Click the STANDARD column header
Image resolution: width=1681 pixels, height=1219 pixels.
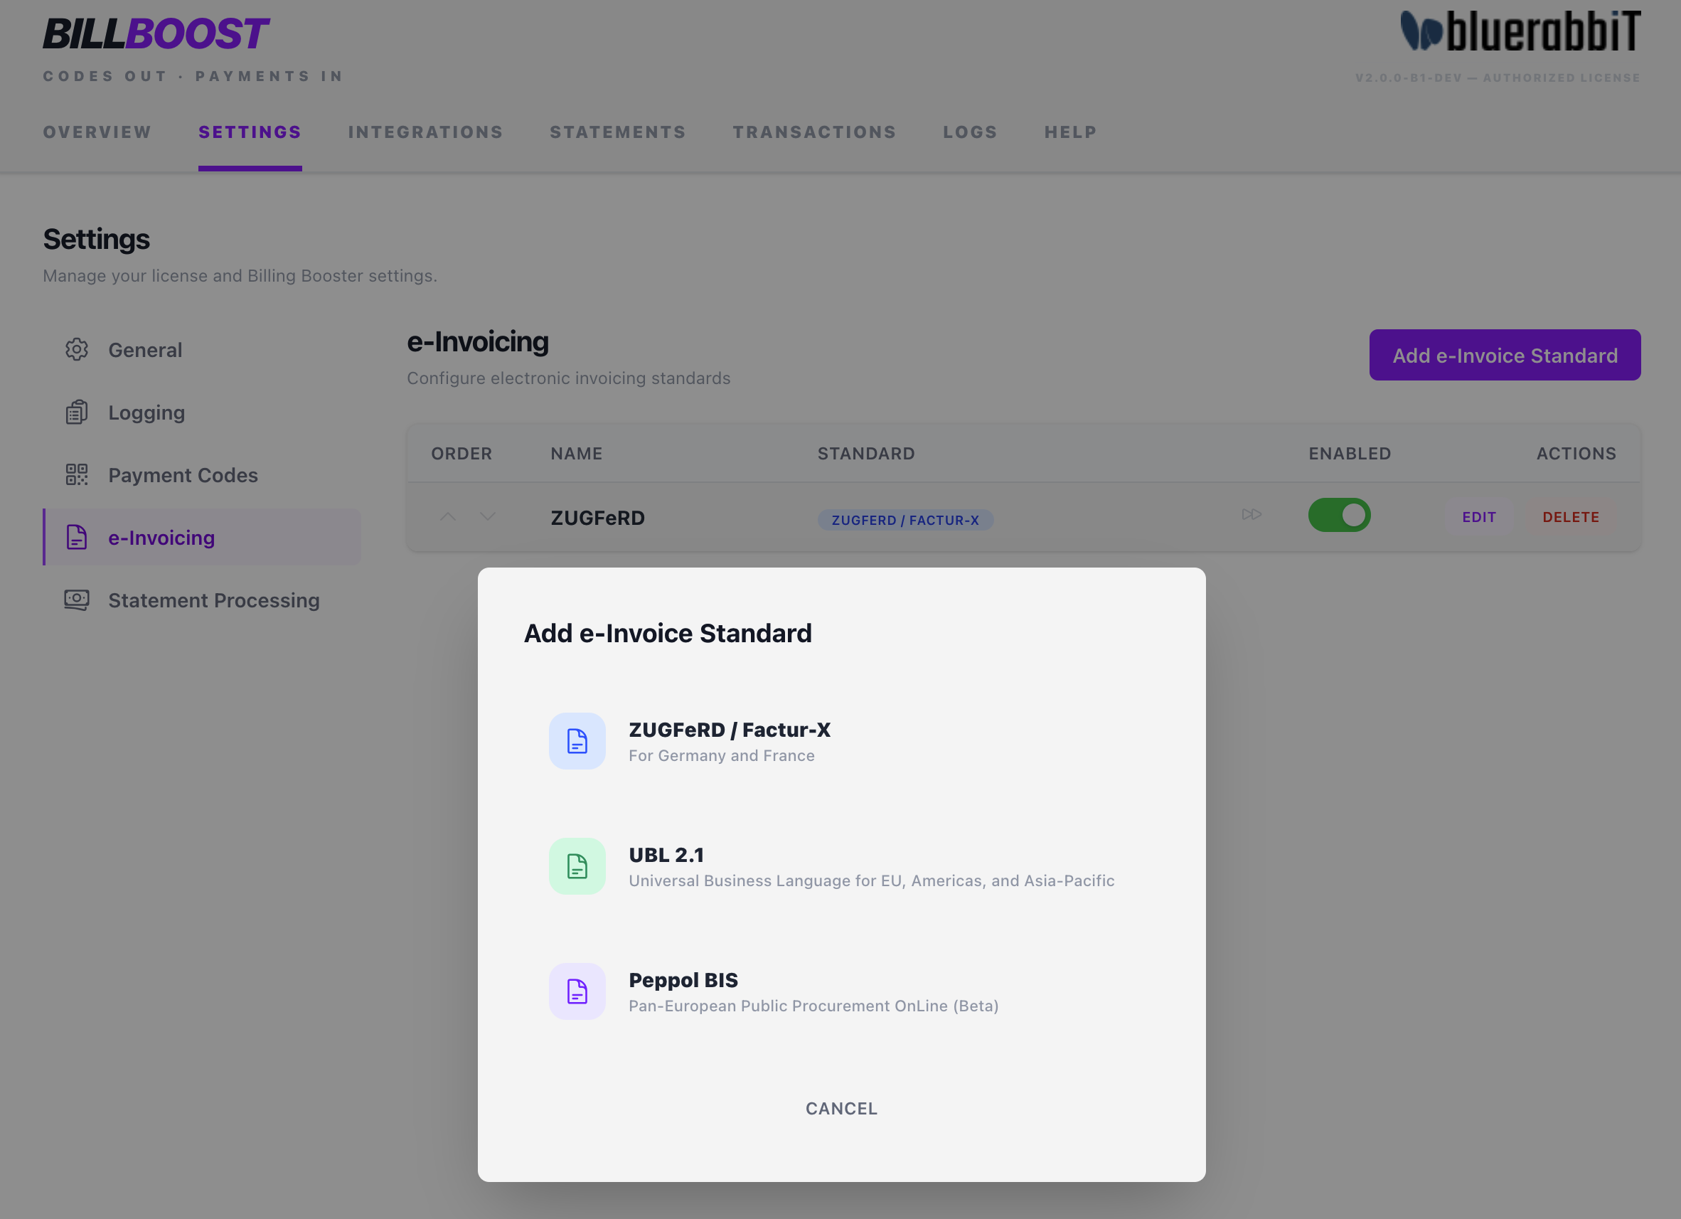coord(865,453)
